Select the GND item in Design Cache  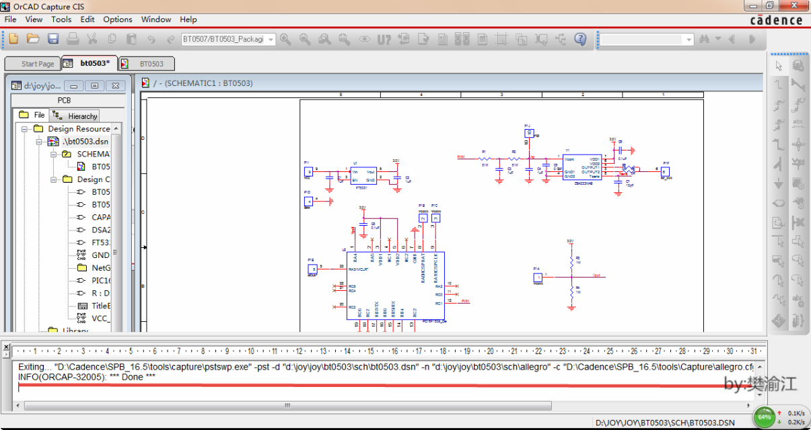(100, 255)
